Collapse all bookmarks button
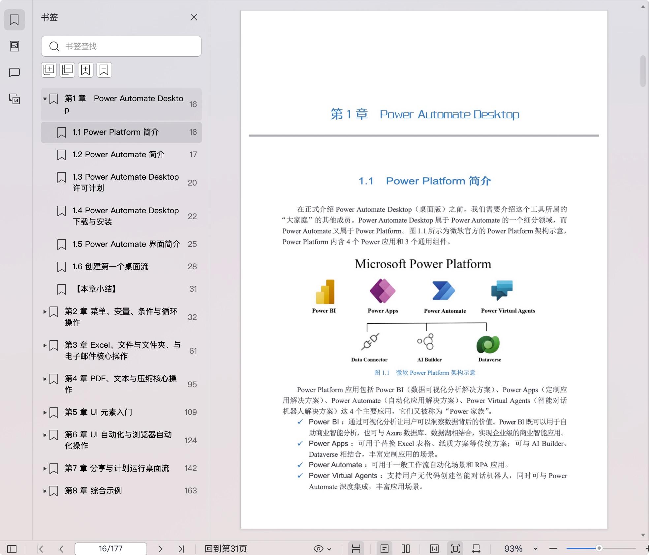Screen dimensions: 649x555 pos(67,70)
